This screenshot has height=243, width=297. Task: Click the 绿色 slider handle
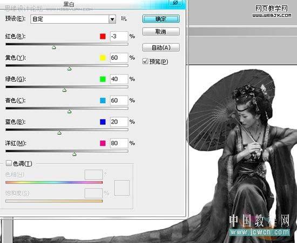click(x=64, y=90)
